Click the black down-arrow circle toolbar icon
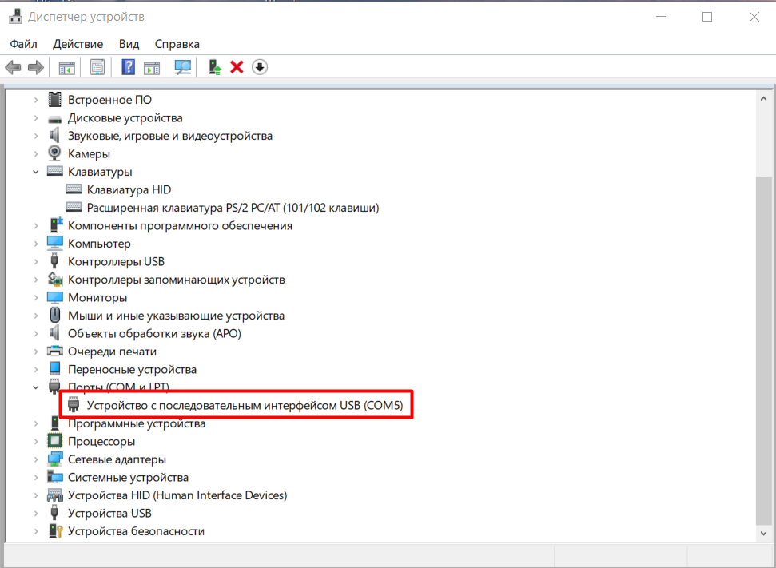Screen dimensions: 776x568 tap(259, 67)
